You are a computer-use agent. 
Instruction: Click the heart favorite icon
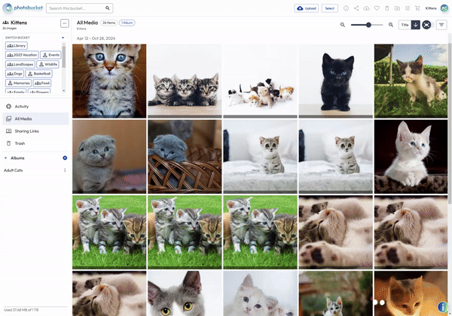tap(377, 8)
